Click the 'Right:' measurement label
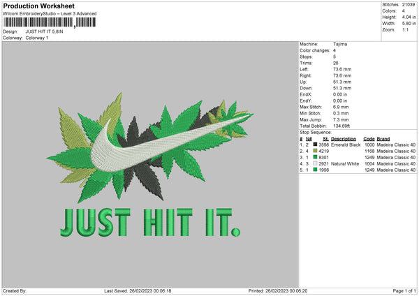 click(305, 75)
